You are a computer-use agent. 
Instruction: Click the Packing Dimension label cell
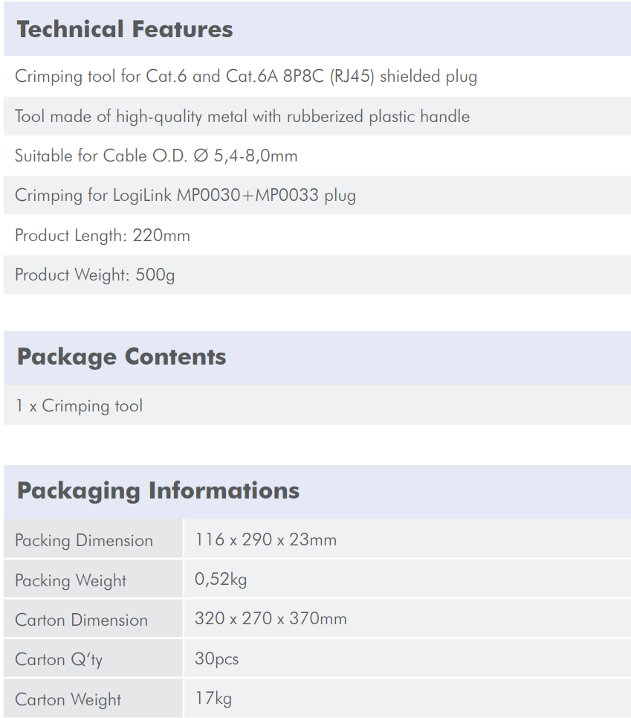point(94,539)
